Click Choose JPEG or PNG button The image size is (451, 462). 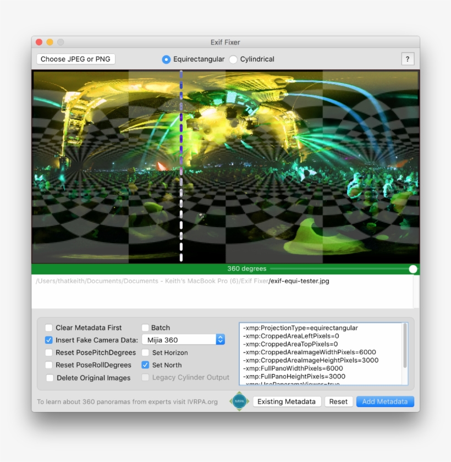75,59
